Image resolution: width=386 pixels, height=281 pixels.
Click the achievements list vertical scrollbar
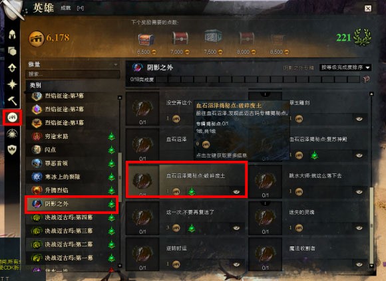371,225
